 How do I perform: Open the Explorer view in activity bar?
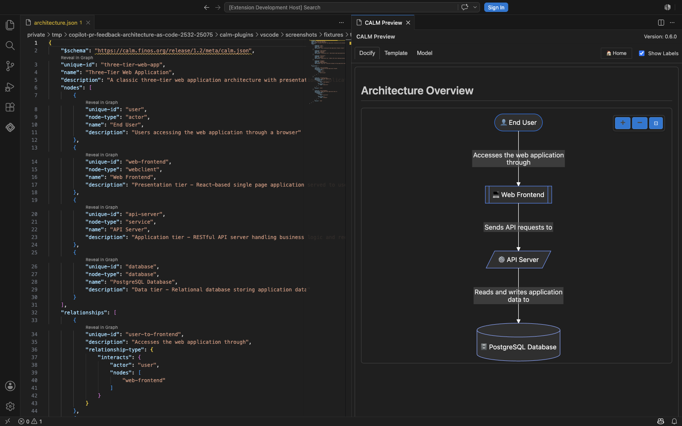coord(10,25)
